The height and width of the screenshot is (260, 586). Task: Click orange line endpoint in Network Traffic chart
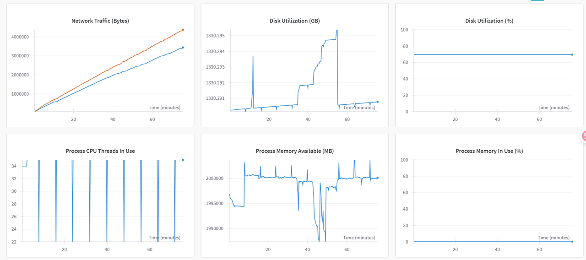(x=183, y=30)
